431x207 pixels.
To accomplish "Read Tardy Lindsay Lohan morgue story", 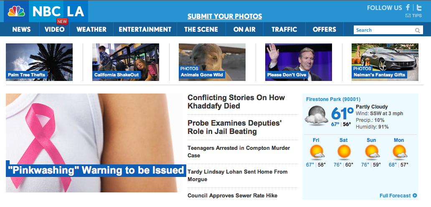I will (238, 175).
